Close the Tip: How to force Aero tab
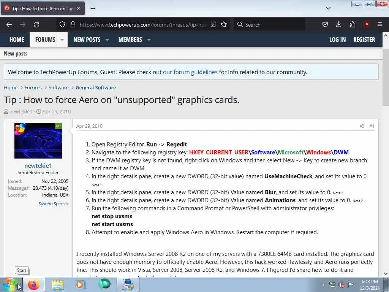Screen dimensions: 389x292 pyautogui.click(x=79, y=8)
